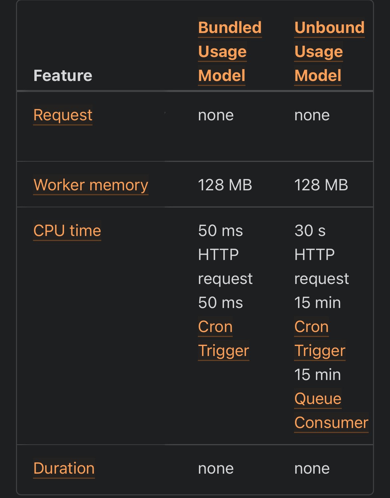The width and height of the screenshot is (390, 498).
Task: Open the Worker memory link
Action: tap(91, 185)
